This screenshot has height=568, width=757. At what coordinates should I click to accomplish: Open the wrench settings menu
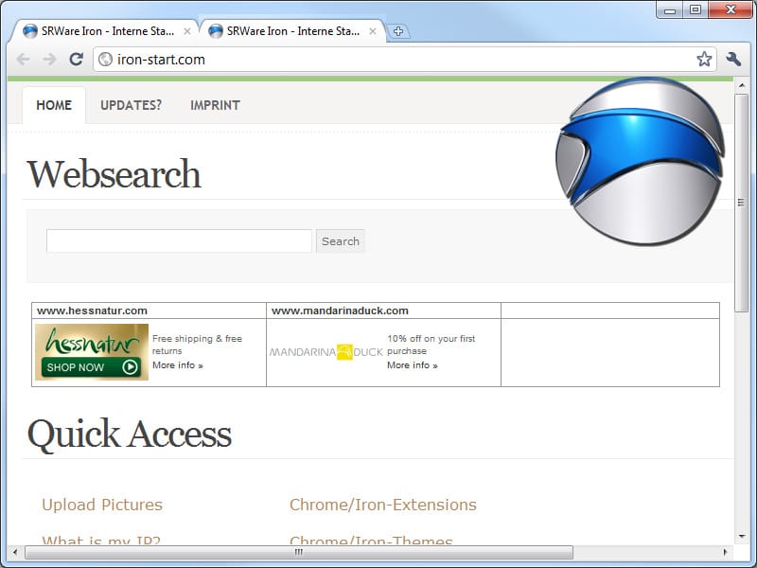tap(731, 58)
